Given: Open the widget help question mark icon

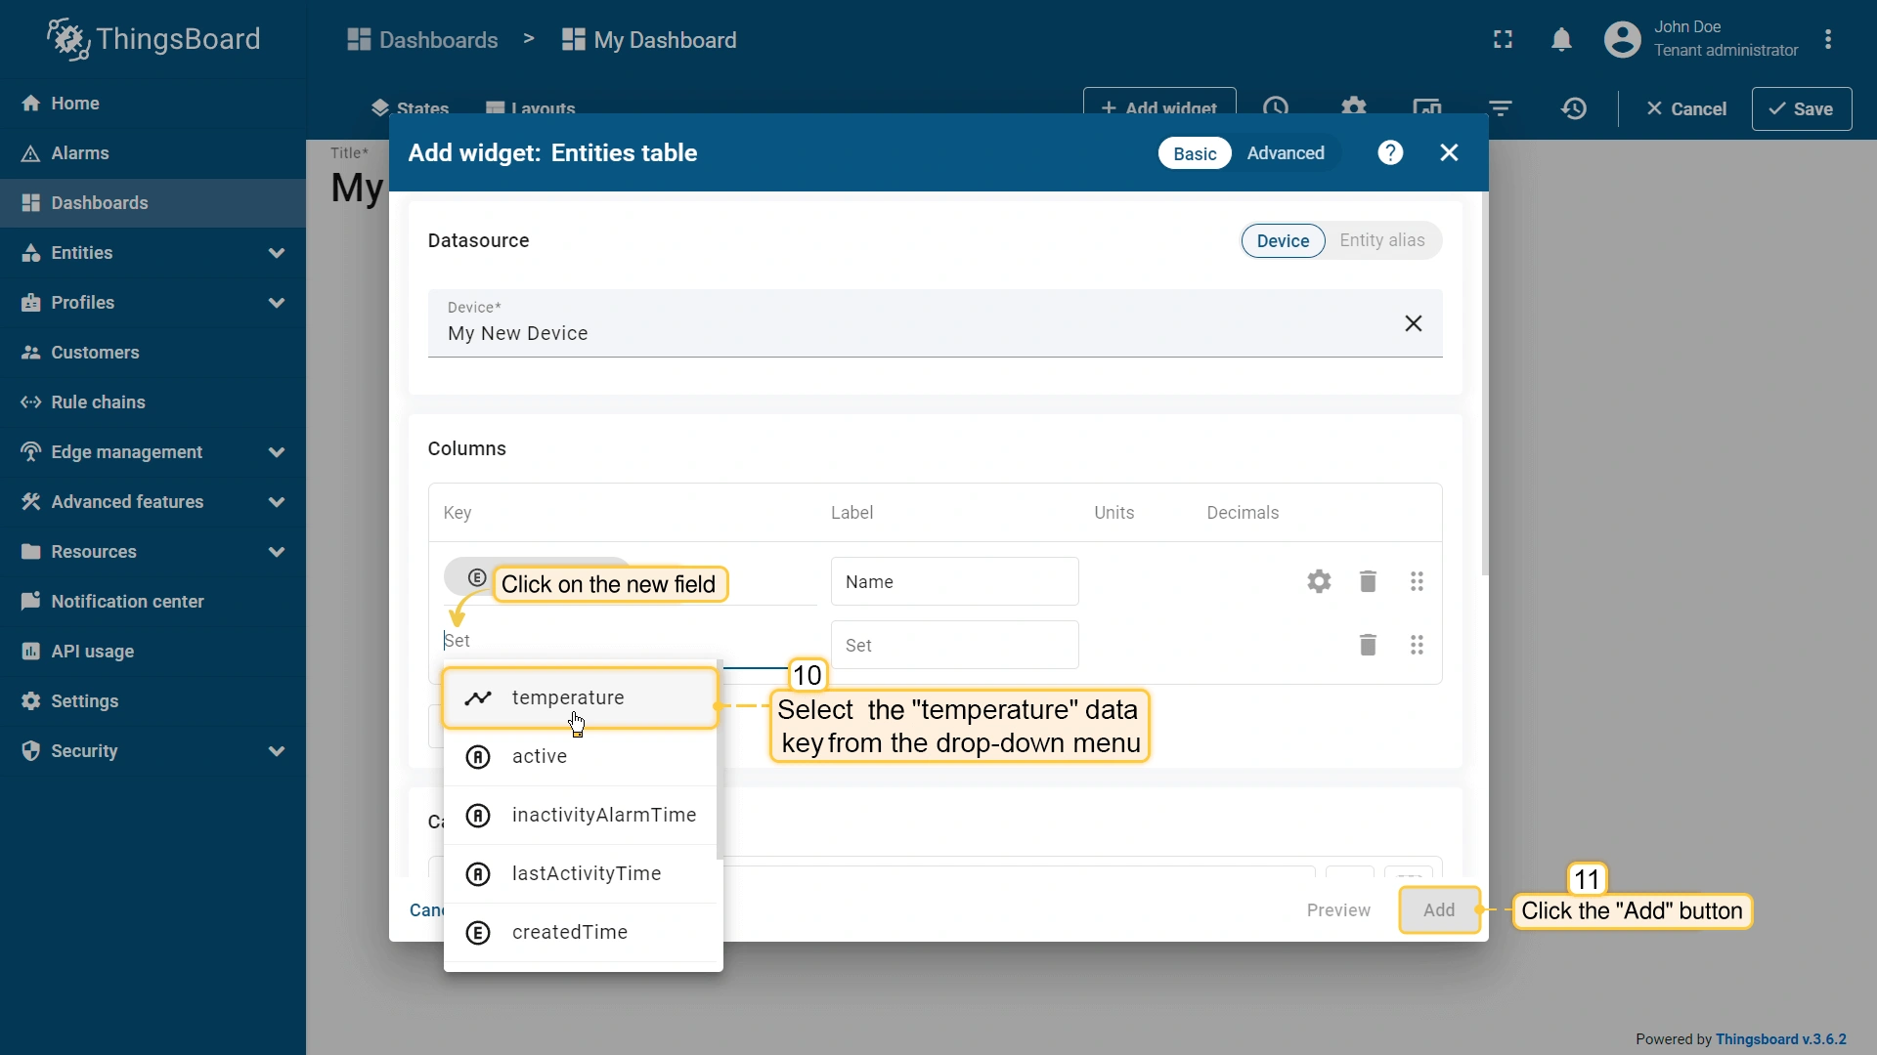Looking at the screenshot, I should (x=1390, y=152).
